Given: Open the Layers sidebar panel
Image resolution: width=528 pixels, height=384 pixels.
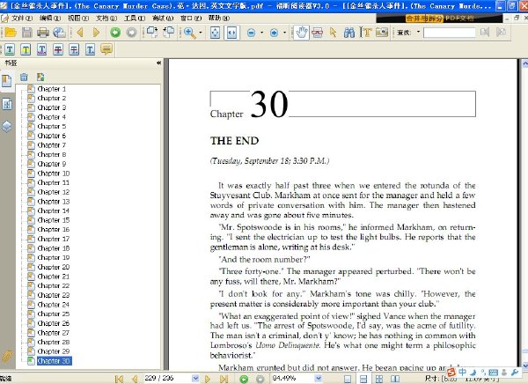Looking at the screenshot, I should pyautogui.click(x=7, y=127).
